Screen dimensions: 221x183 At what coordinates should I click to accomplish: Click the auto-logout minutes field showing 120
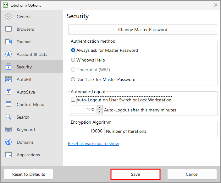(x=84, y=110)
